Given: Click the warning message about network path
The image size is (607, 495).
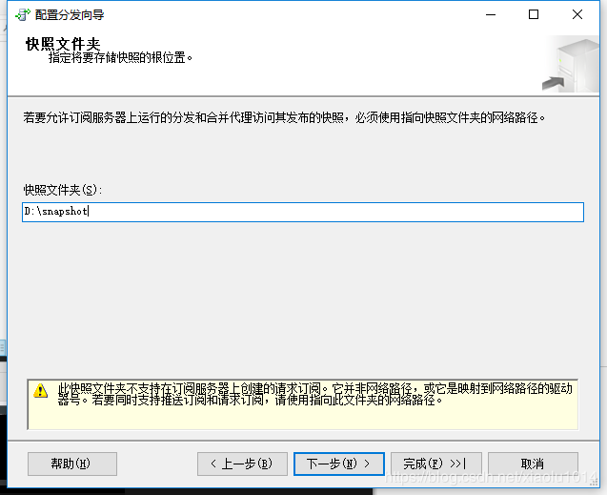Looking at the screenshot, I should point(314,394).
